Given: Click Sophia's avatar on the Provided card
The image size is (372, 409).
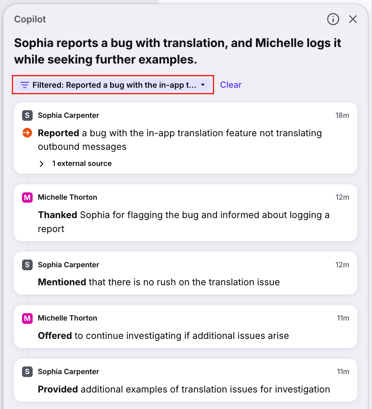Looking at the screenshot, I should coord(27,372).
